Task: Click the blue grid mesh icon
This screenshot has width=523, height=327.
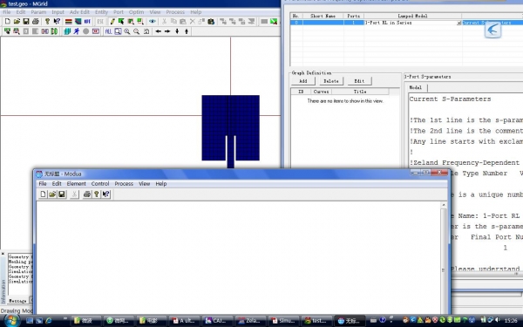Action: [x=67, y=31]
